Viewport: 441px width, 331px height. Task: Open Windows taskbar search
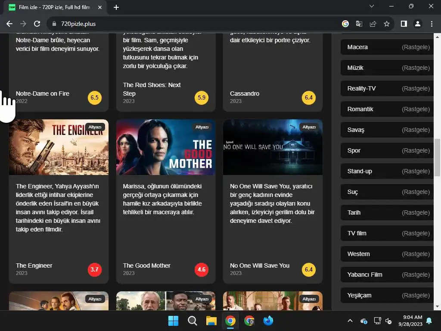tap(193, 321)
